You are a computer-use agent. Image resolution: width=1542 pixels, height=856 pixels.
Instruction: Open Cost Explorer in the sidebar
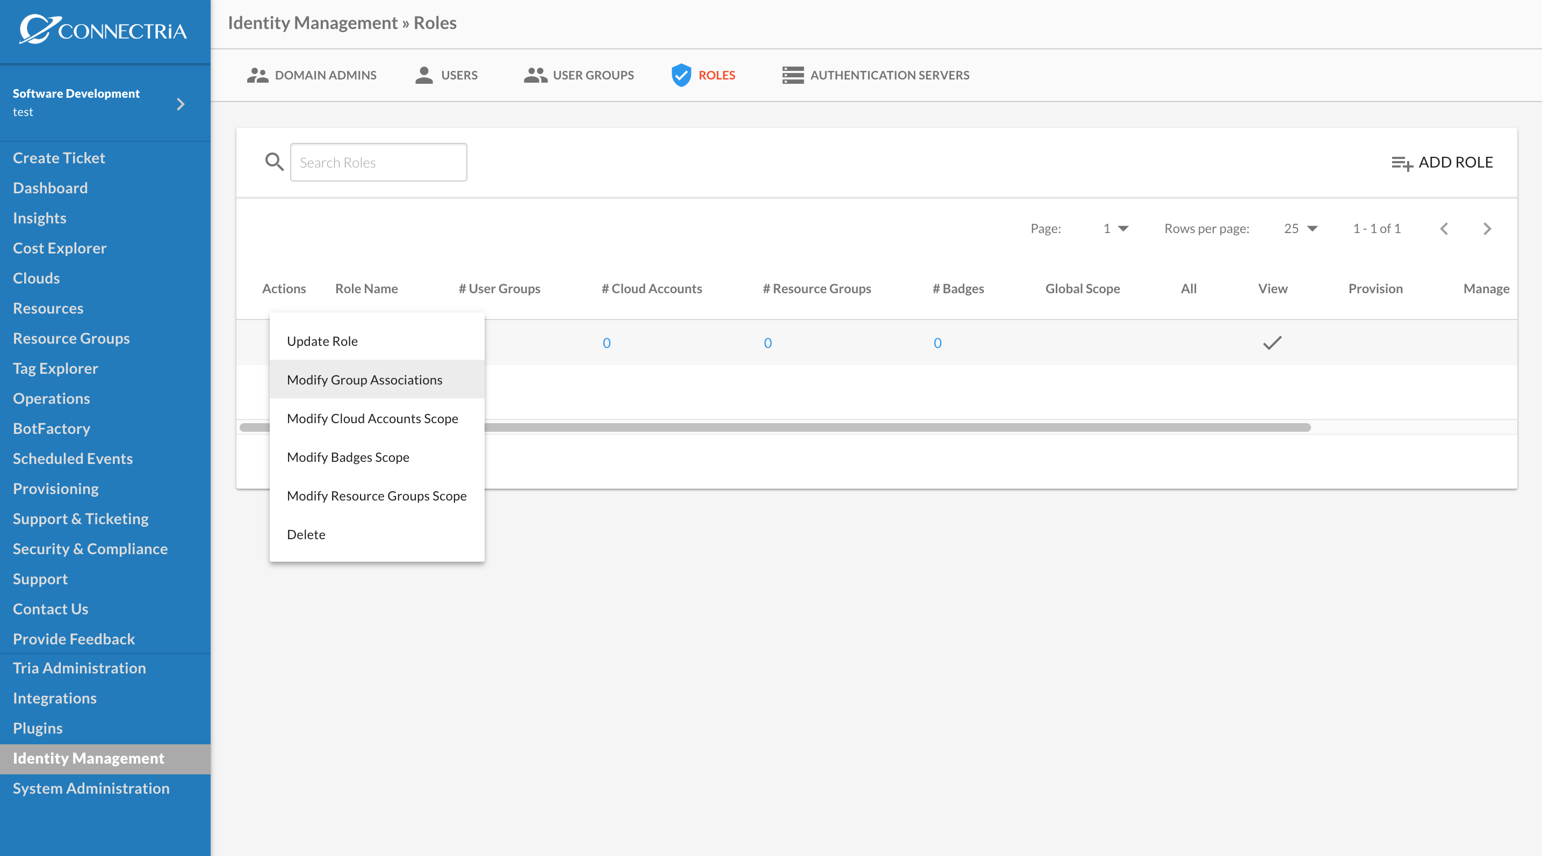59,248
